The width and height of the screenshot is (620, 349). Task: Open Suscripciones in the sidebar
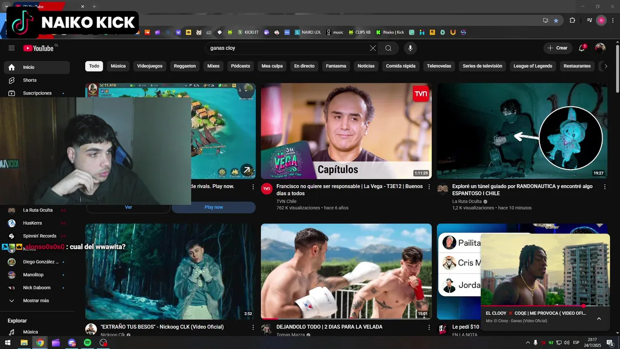37,93
